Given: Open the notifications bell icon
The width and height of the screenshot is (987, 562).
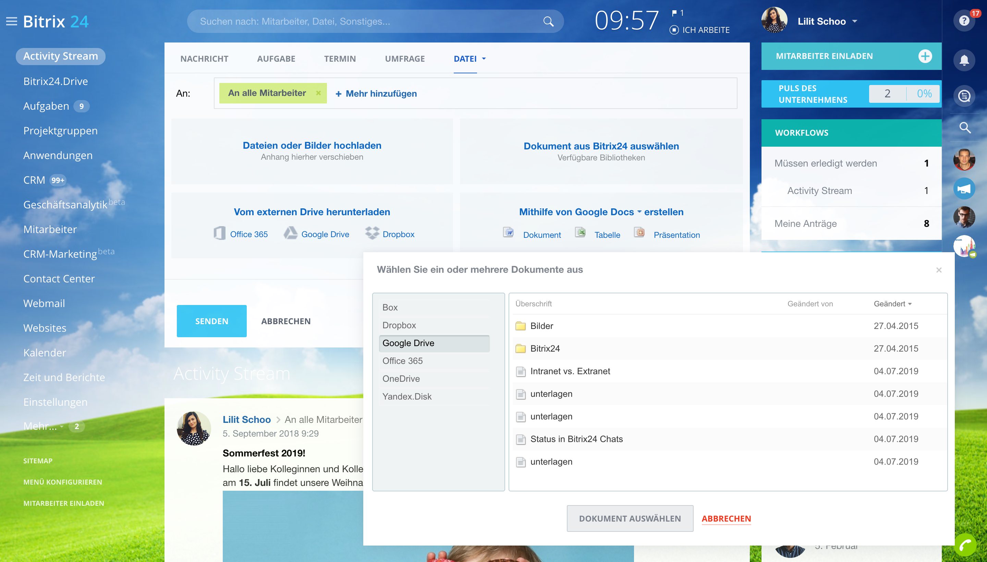Looking at the screenshot, I should tap(964, 60).
